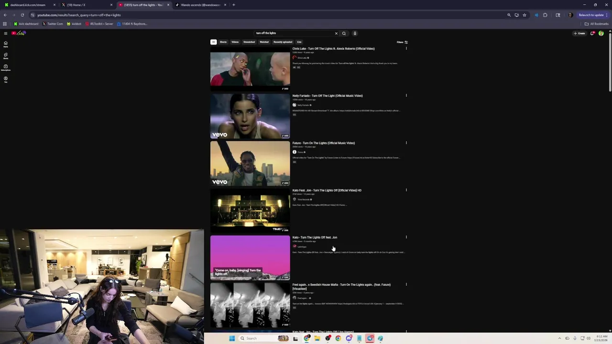Click the browser address bar URL
This screenshot has height=344, width=612.
[x=79, y=15]
